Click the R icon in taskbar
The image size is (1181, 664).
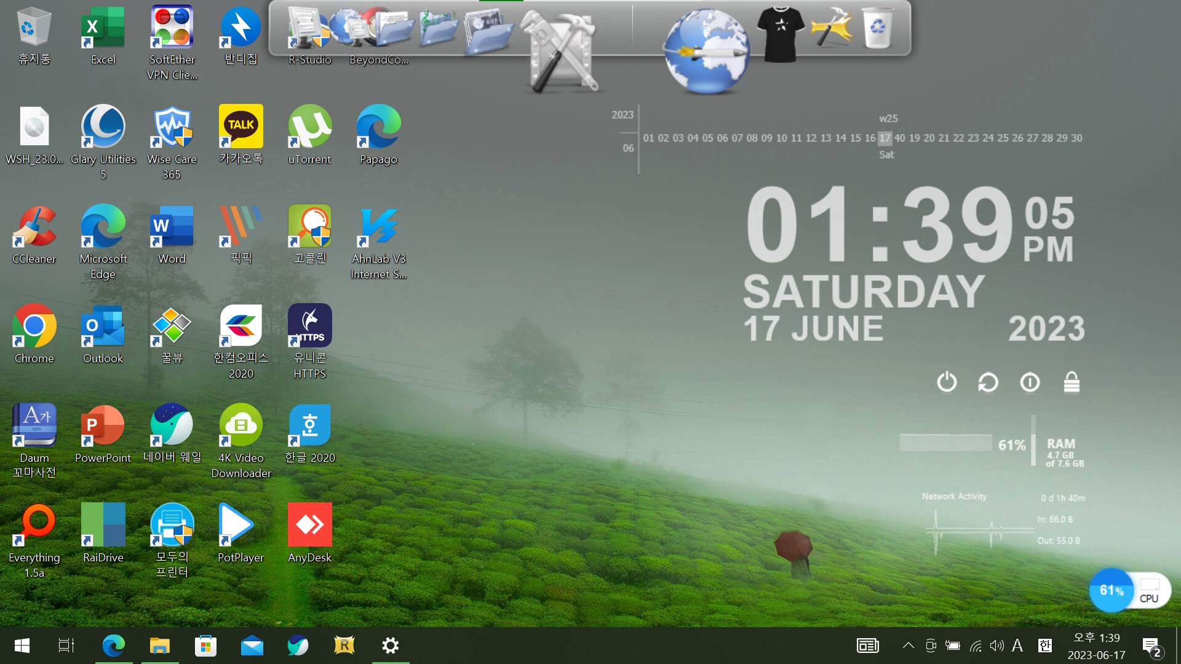tap(344, 646)
